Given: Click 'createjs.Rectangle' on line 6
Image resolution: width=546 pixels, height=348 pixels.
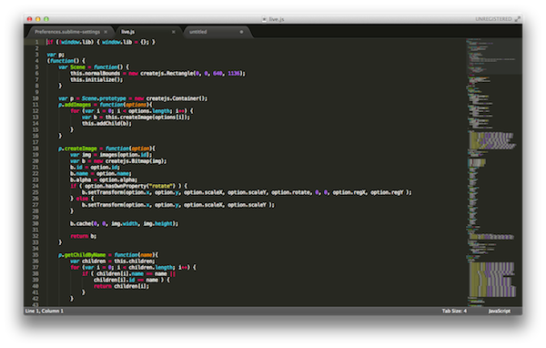Looking at the screenshot, I should pyautogui.click(x=167, y=73).
